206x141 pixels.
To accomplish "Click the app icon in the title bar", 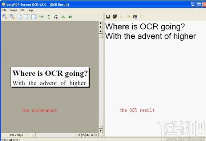I will [x=3, y=4].
